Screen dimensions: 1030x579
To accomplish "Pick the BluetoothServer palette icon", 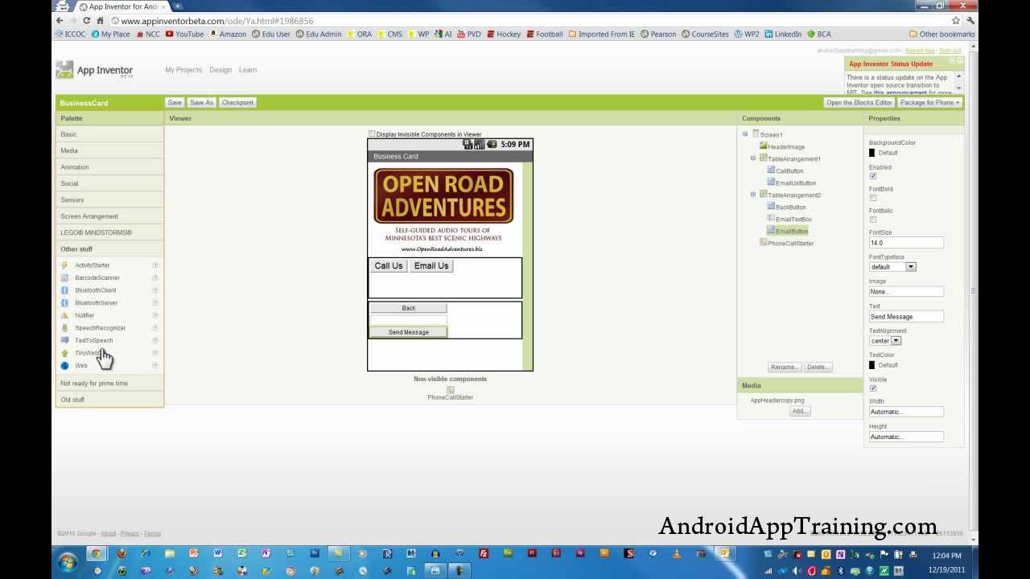I will point(64,302).
